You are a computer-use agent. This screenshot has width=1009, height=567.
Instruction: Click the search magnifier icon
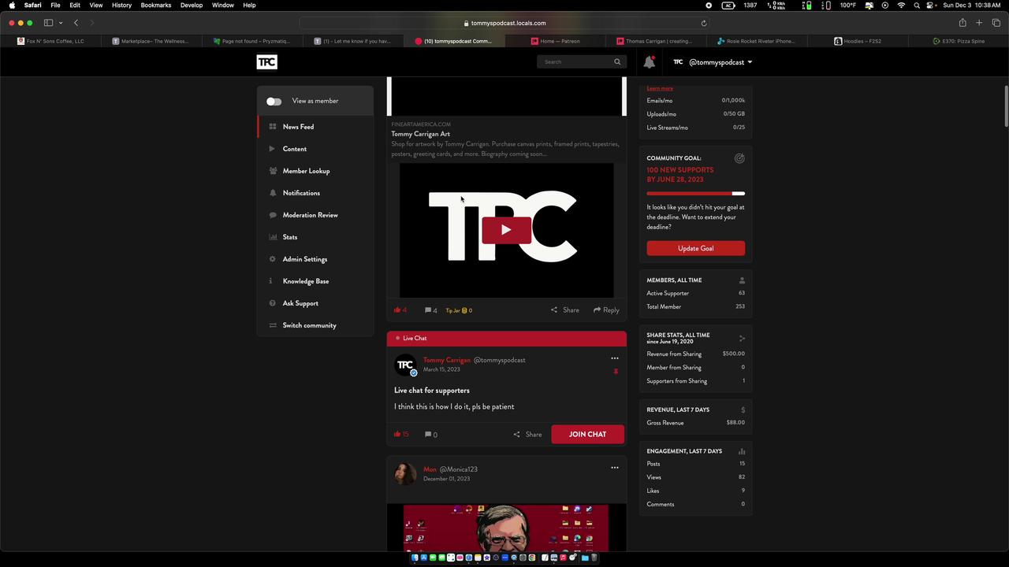617,61
